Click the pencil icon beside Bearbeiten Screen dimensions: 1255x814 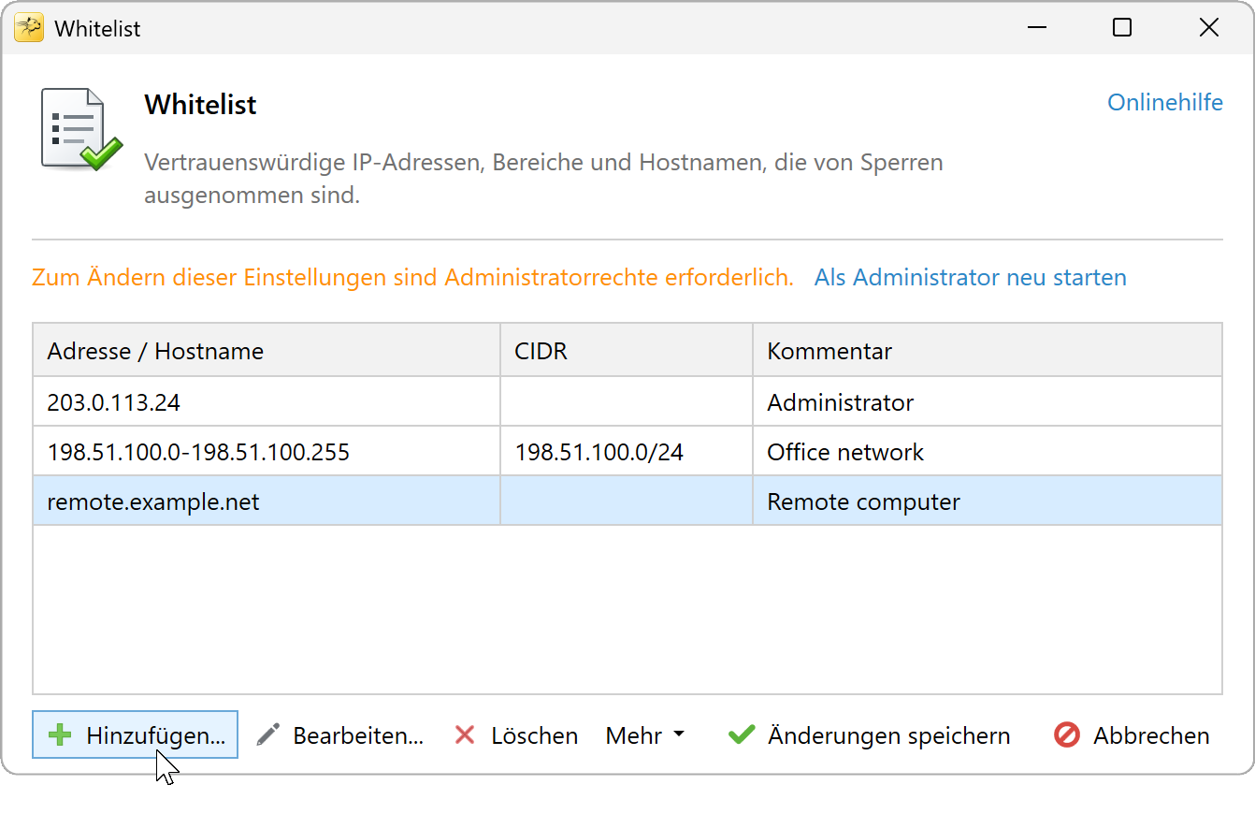[x=268, y=735]
